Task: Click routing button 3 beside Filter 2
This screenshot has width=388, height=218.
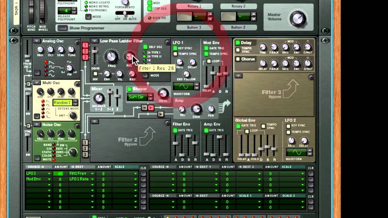Action: click(x=85, y=154)
